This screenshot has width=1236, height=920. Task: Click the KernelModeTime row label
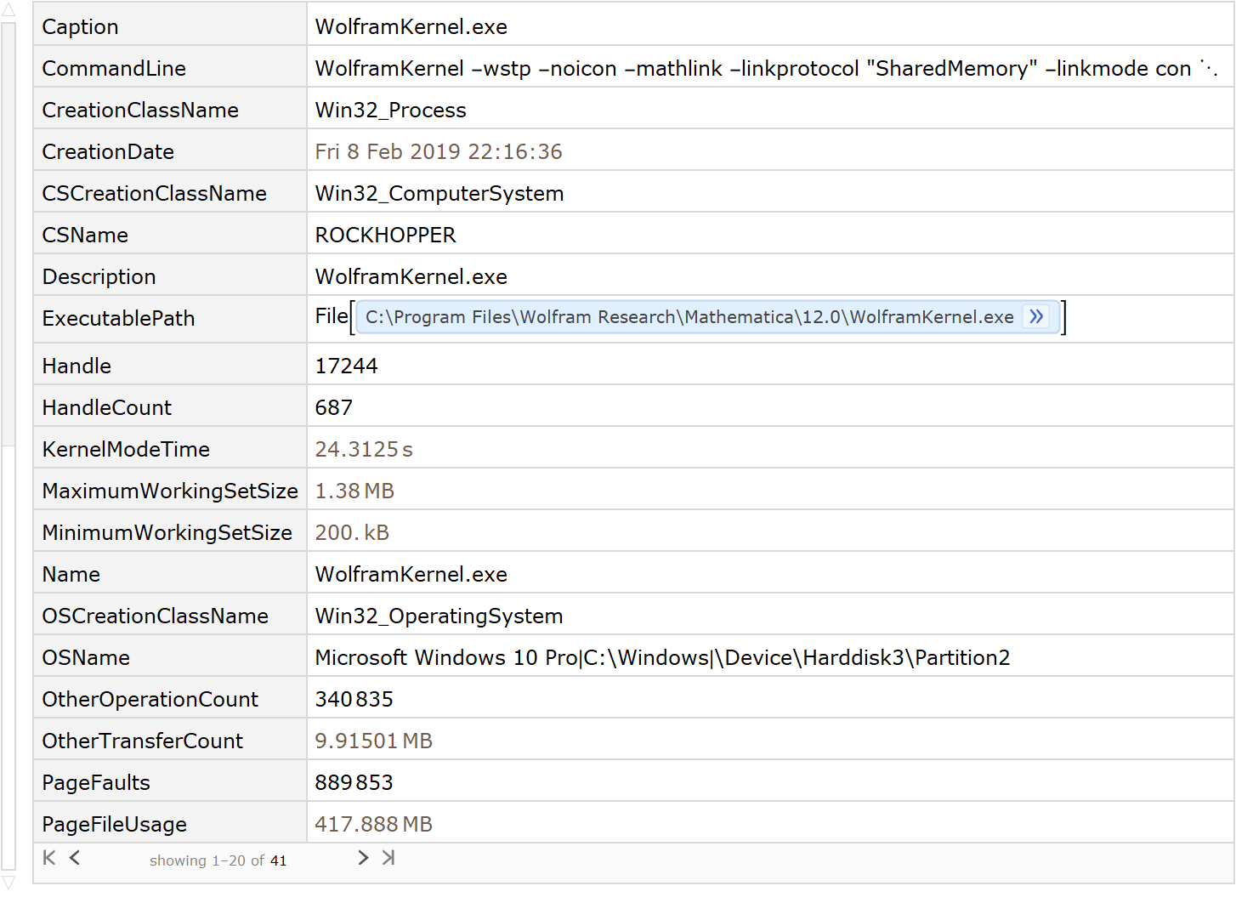tap(126, 450)
